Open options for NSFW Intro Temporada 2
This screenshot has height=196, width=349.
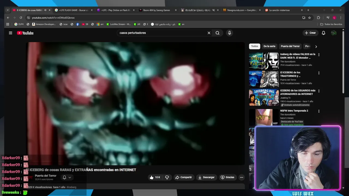coord(319,111)
